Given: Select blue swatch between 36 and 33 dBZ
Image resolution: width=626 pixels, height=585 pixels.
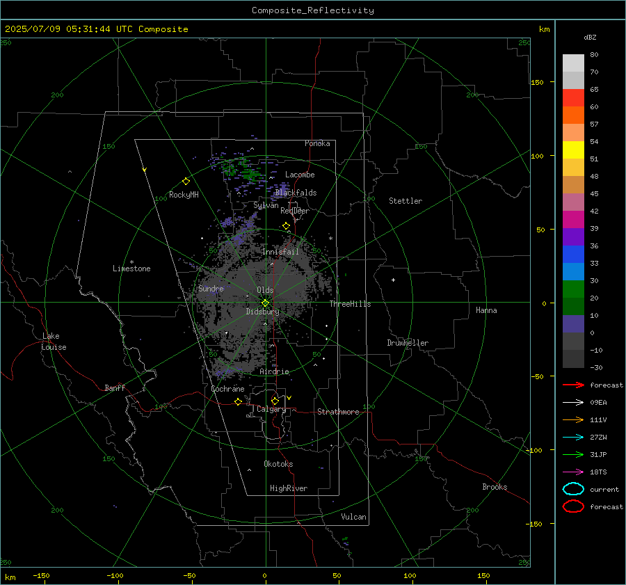Looking at the screenshot, I should pyautogui.click(x=573, y=255).
